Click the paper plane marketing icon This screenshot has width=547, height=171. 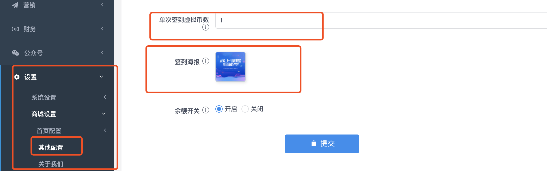(15, 5)
